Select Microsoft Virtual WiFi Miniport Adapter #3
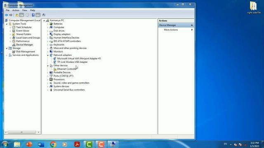Screen dimensions: 264x148 pos(79,58)
